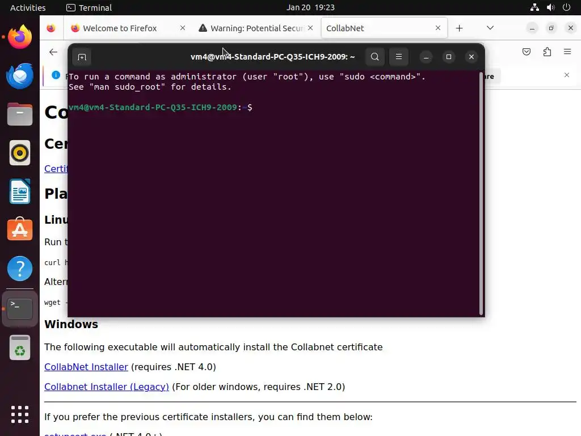
Task: Open a new Firefox tab
Action: point(459,28)
